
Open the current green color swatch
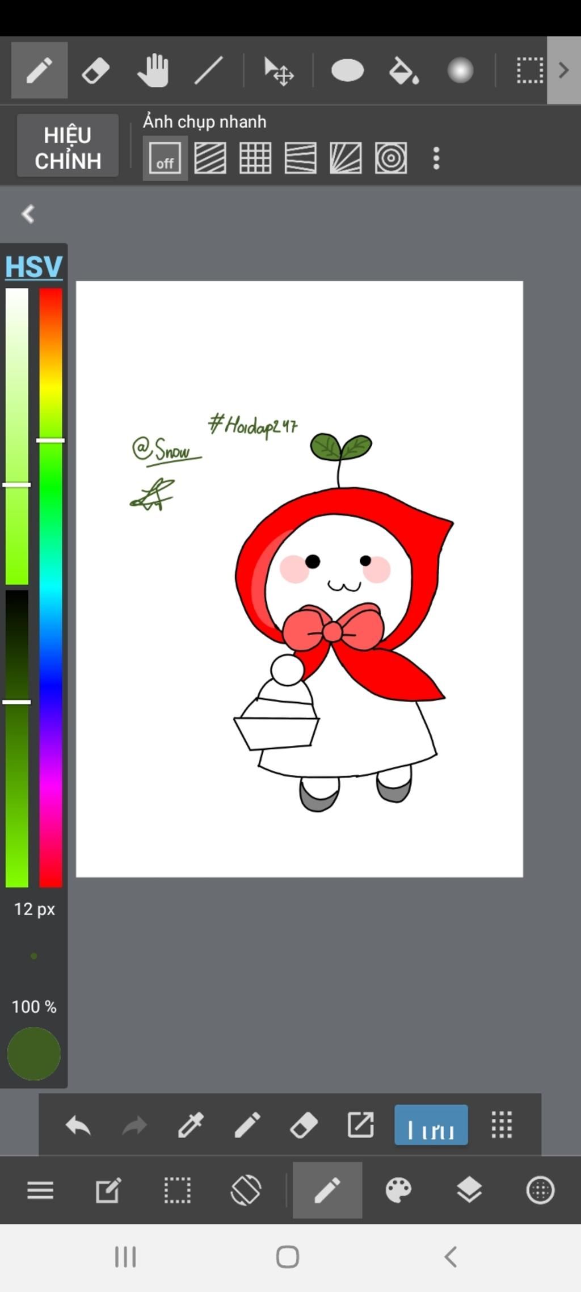34,1054
